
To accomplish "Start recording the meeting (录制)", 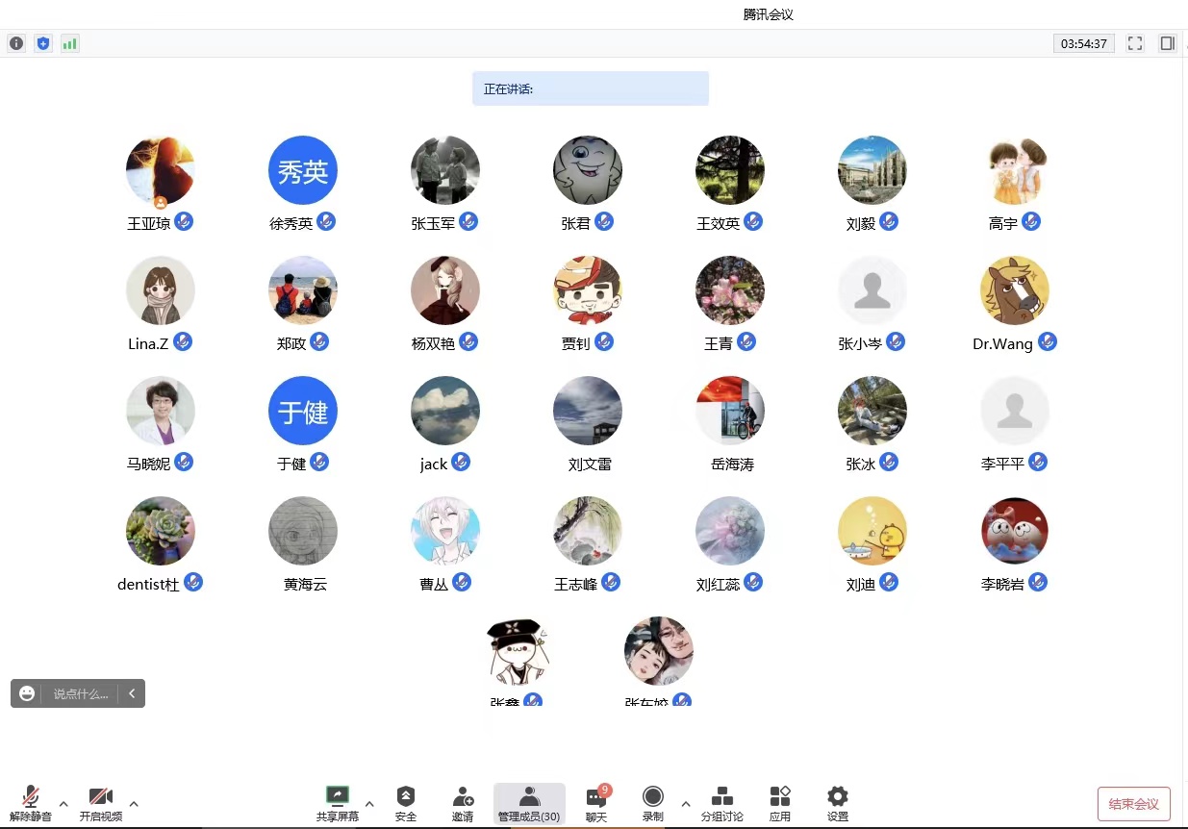I will click(x=653, y=803).
